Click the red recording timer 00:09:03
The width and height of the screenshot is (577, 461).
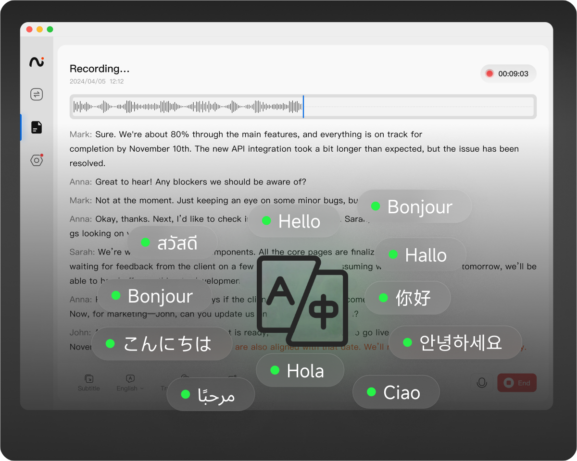pyautogui.click(x=508, y=73)
